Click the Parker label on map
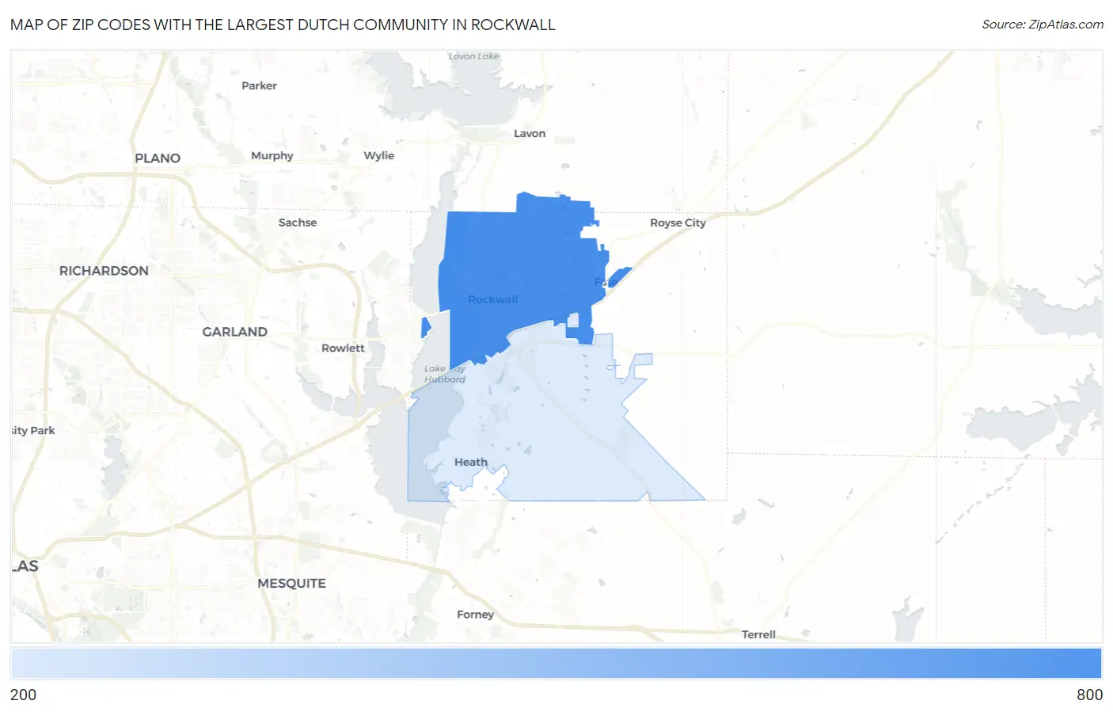1113x712 pixels. tap(259, 86)
